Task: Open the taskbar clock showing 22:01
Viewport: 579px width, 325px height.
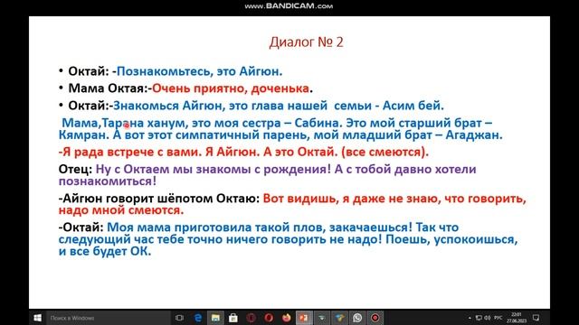Action: coord(517,318)
